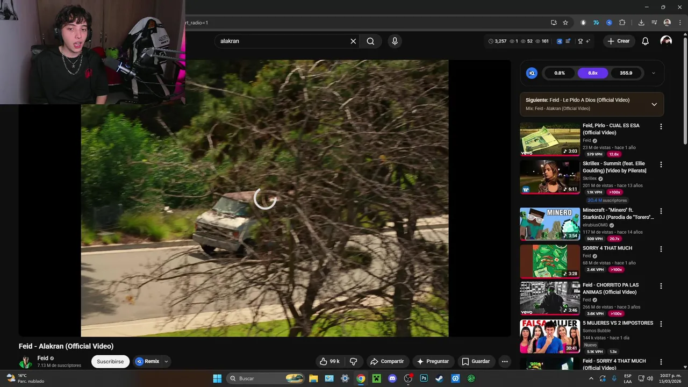Open YouTube notifications bell
The height and width of the screenshot is (387, 688).
[x=646, y=41]
